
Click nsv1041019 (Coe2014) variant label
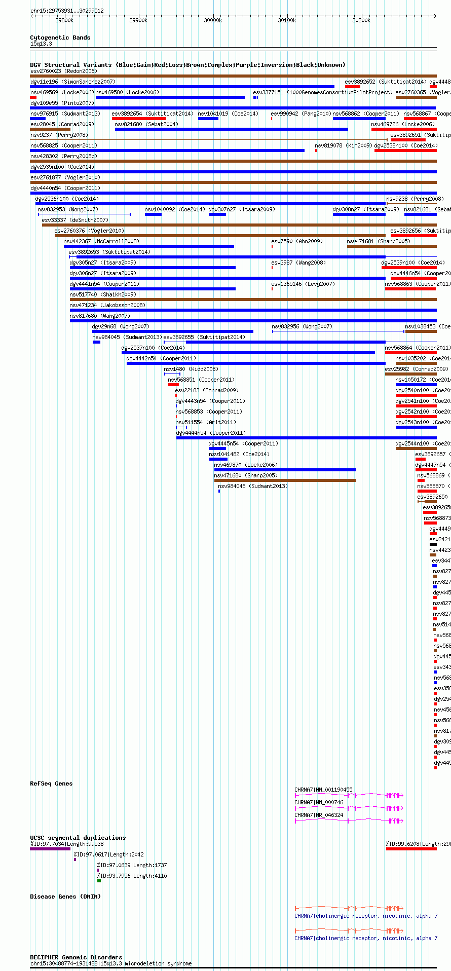pyautogui.click(x=228, y=114)
